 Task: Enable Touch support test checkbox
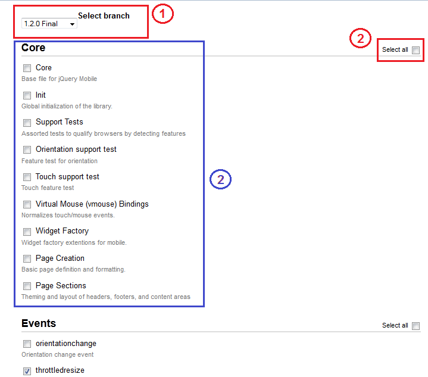pyautogui.click(x=27, y=177)
